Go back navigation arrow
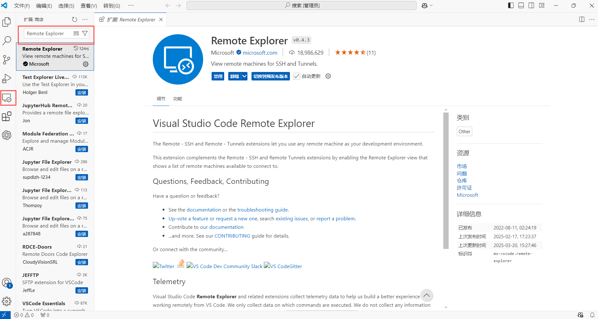 (x=168, y=6)
